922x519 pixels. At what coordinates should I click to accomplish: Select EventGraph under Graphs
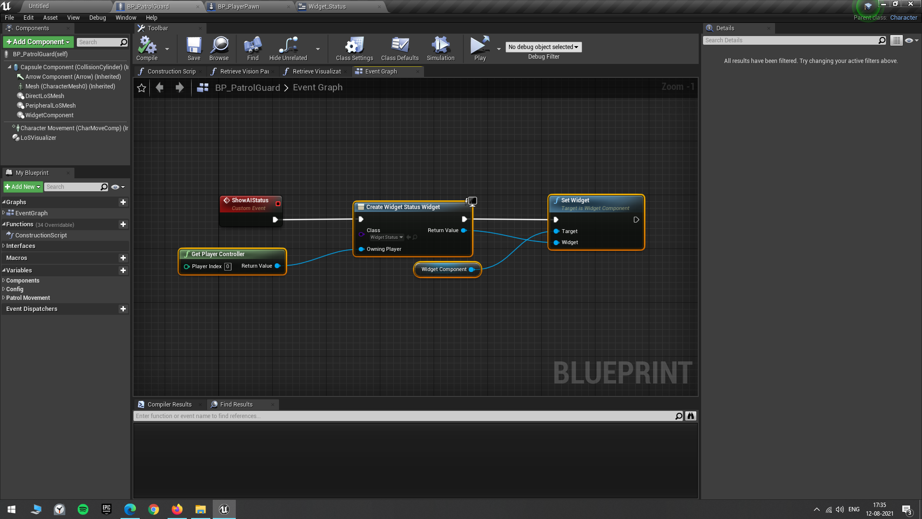[x=31, y=213]
